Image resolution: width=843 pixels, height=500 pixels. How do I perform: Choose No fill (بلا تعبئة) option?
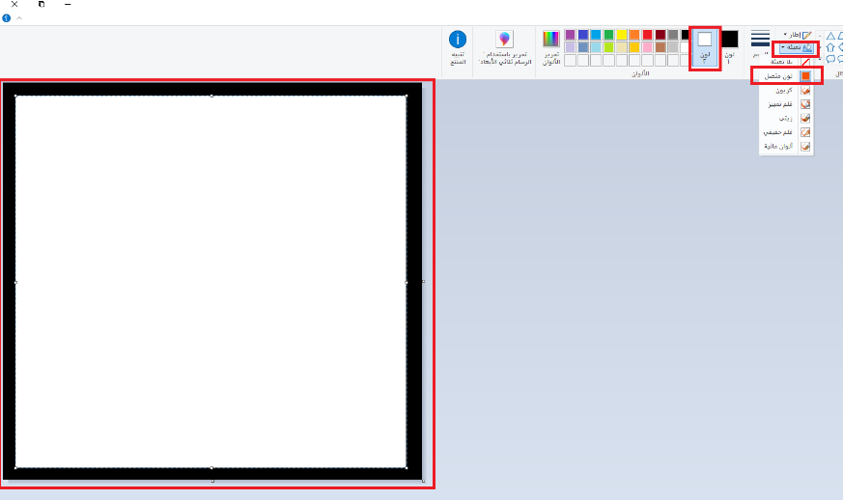[787, 62]
